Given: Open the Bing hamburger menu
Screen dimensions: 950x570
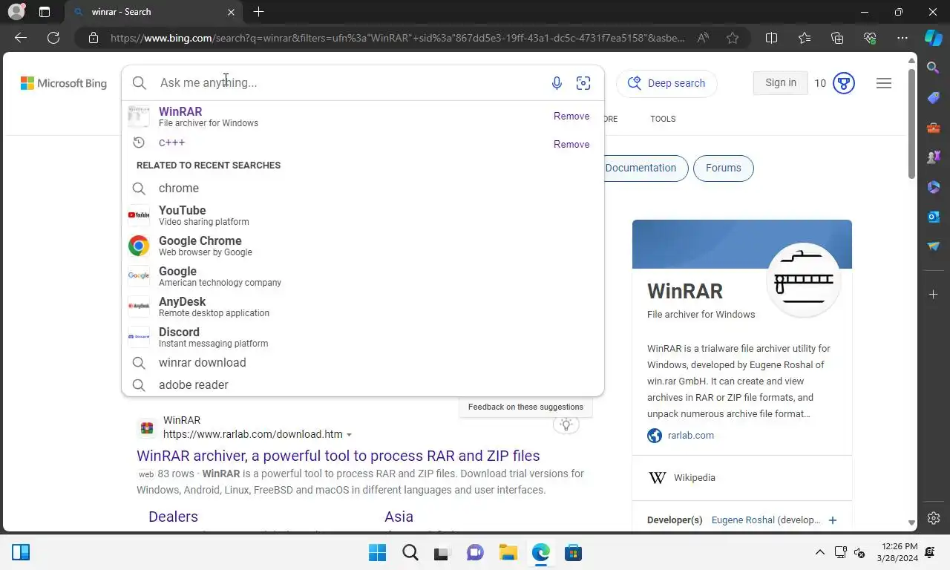Looking at the screenshot, I should [x=884, y=83].
